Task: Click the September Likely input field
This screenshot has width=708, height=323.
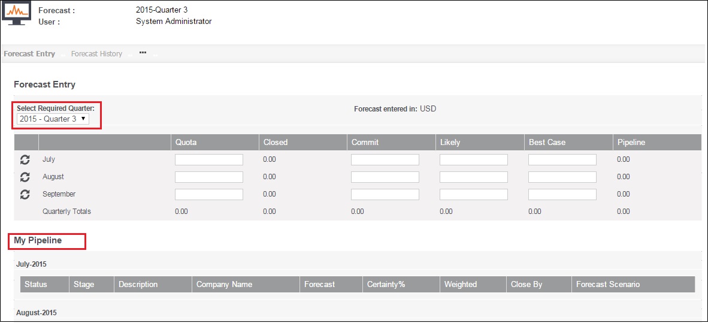Action: pyautogui.click(x=474, y=194)
